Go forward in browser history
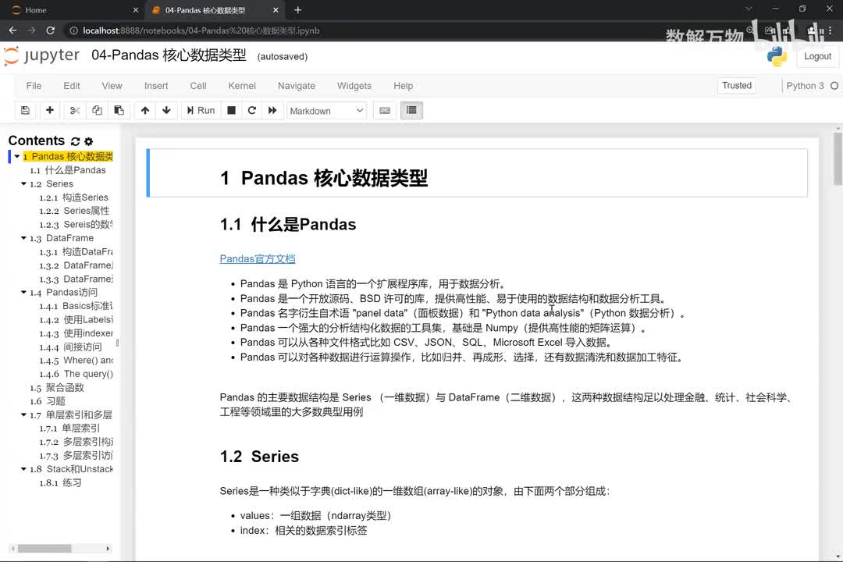Viewport: 843px width, 562px height. point(32,30)
